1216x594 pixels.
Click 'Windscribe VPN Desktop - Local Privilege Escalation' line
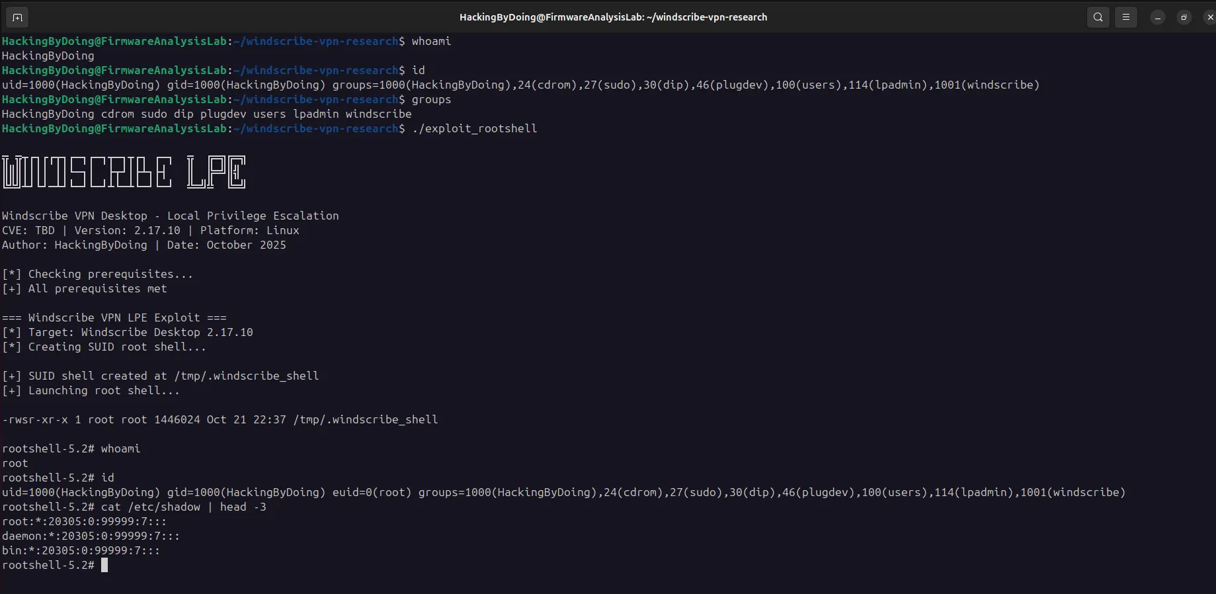tap(171, 216)
